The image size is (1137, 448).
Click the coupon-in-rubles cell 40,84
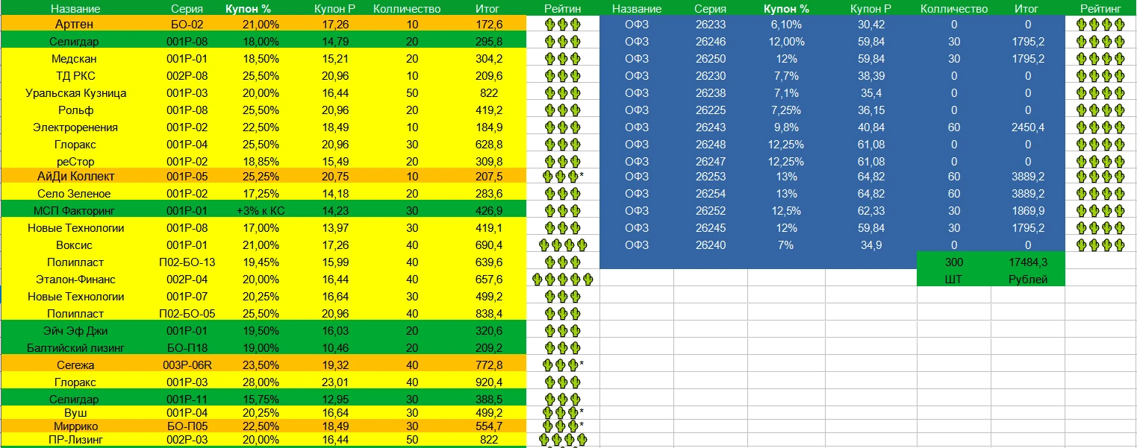pyautogui.click(x=871, y=127)
